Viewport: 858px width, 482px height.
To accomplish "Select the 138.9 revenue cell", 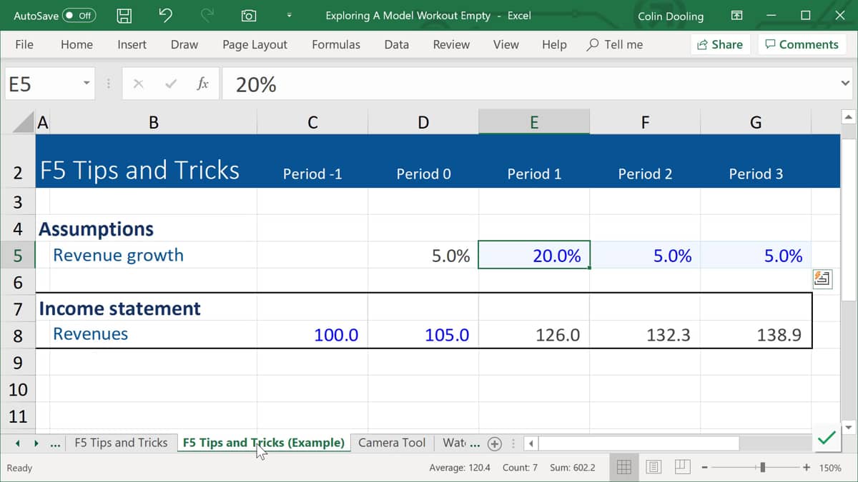I will pyautogui.click(x=756, y=335).
